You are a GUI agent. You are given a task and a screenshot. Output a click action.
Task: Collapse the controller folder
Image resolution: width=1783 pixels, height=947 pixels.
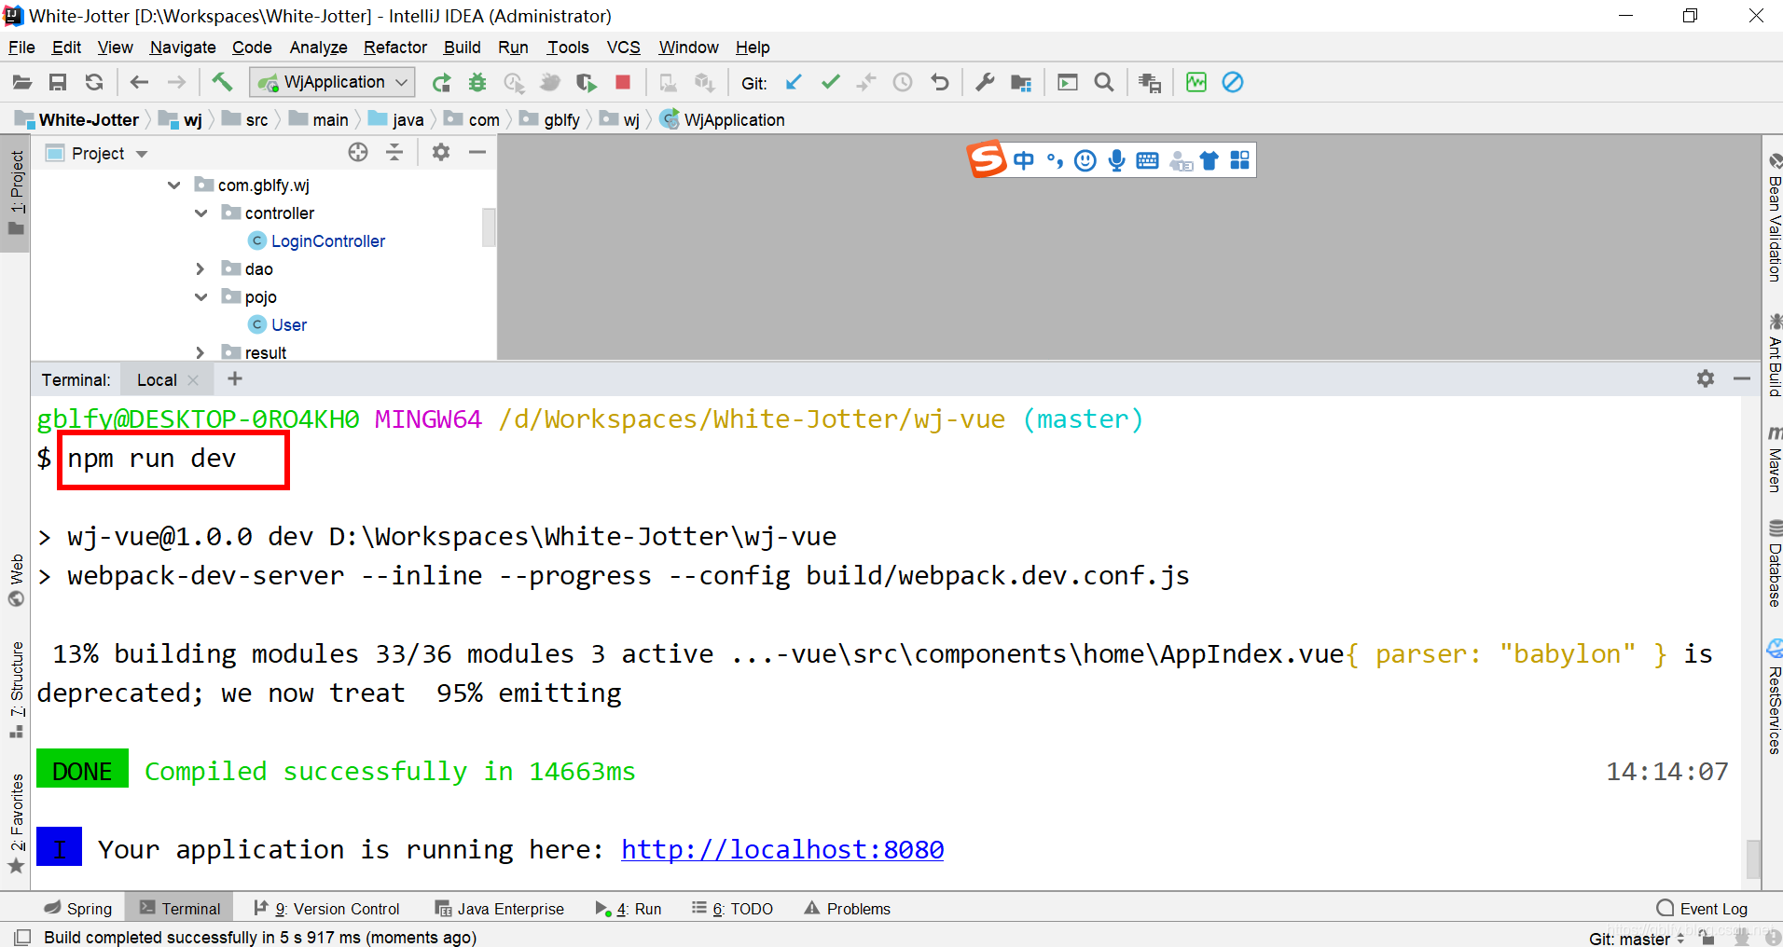tap(201, 213)
